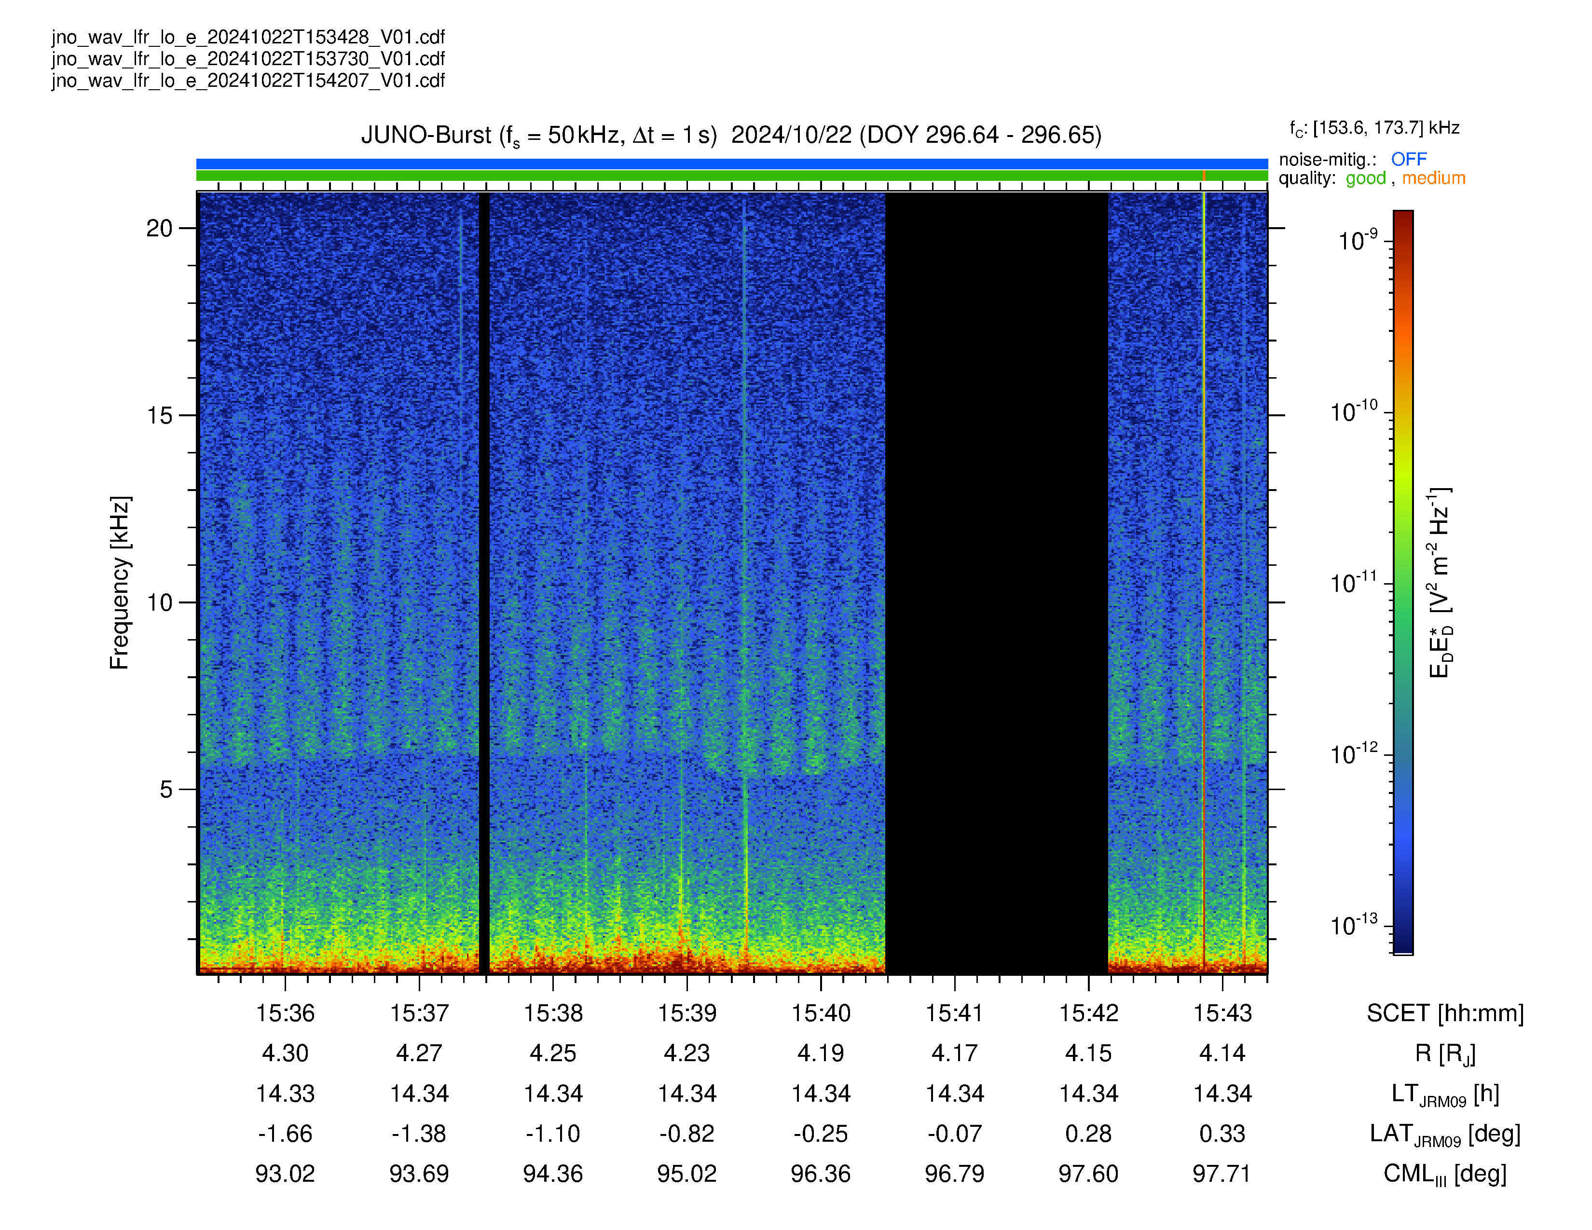1592x1230 pixels.
Task: Click the green 'good' quality label
Action: coord(1366,178)
